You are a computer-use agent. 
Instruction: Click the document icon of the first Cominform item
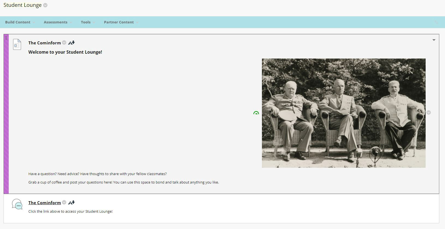click(x=17, y=45)
